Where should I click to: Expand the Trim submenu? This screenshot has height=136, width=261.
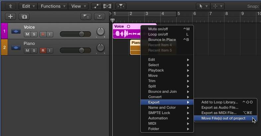pyautogui.click(x=167, y=81)
